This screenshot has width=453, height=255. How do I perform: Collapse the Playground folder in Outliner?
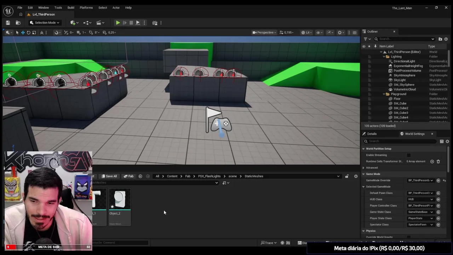tap(384, 94)
